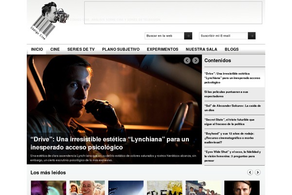Go to next slide in main slider

196,60
